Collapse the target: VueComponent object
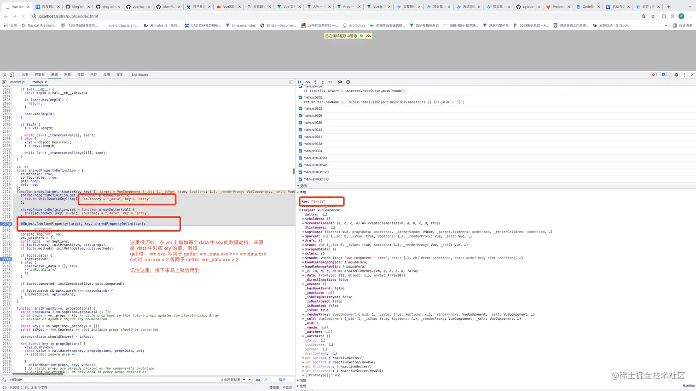 click(x=300, y=210)
